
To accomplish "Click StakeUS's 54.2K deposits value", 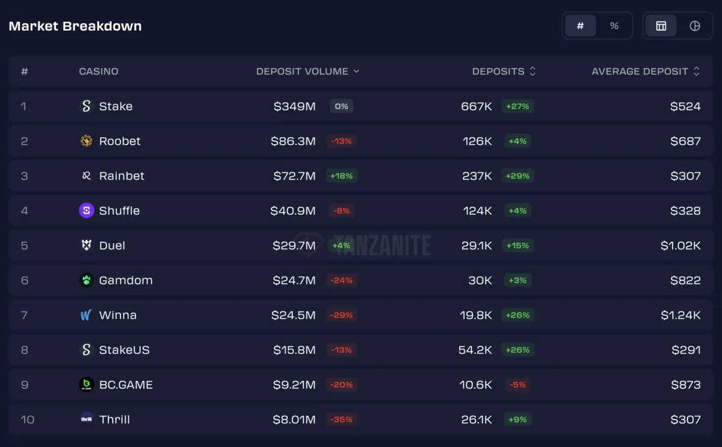I will (475, 350).
